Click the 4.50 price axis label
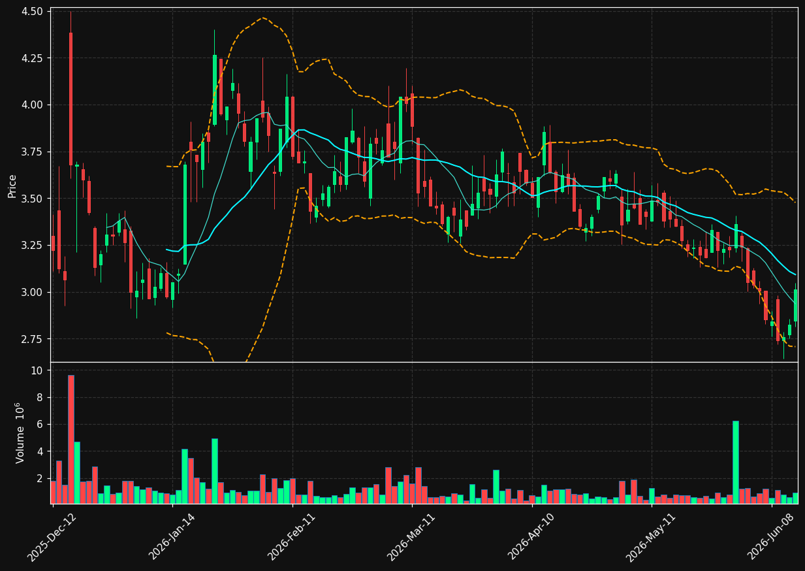The image size is (805, 571). click(x=33, y=12)
